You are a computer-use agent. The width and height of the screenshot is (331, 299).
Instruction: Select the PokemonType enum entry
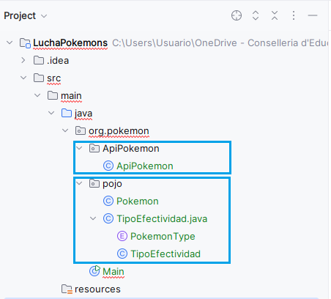point(163,237)
